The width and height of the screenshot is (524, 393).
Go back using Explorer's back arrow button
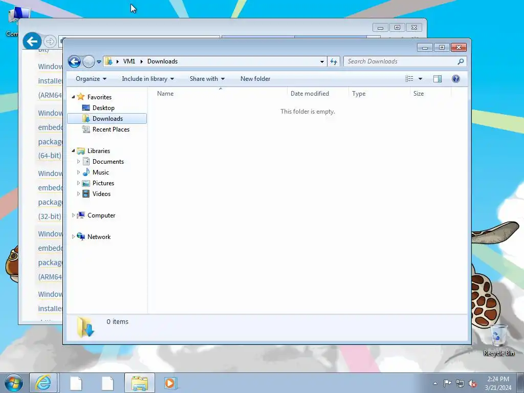tap(74, 61)
